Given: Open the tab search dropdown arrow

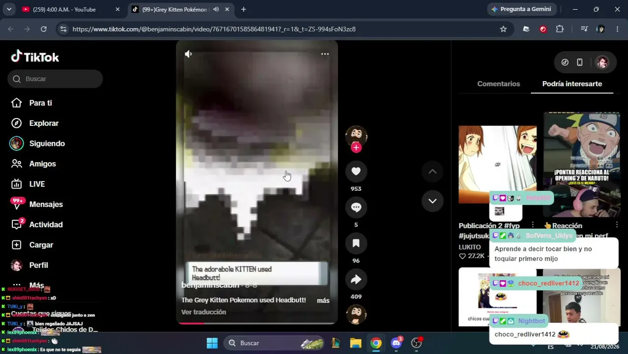Looking at the screenshot, I should coord(9,9).
